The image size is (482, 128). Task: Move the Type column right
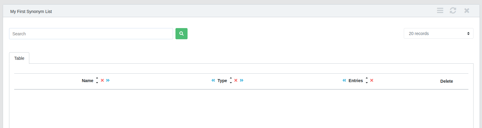[242, 80]
